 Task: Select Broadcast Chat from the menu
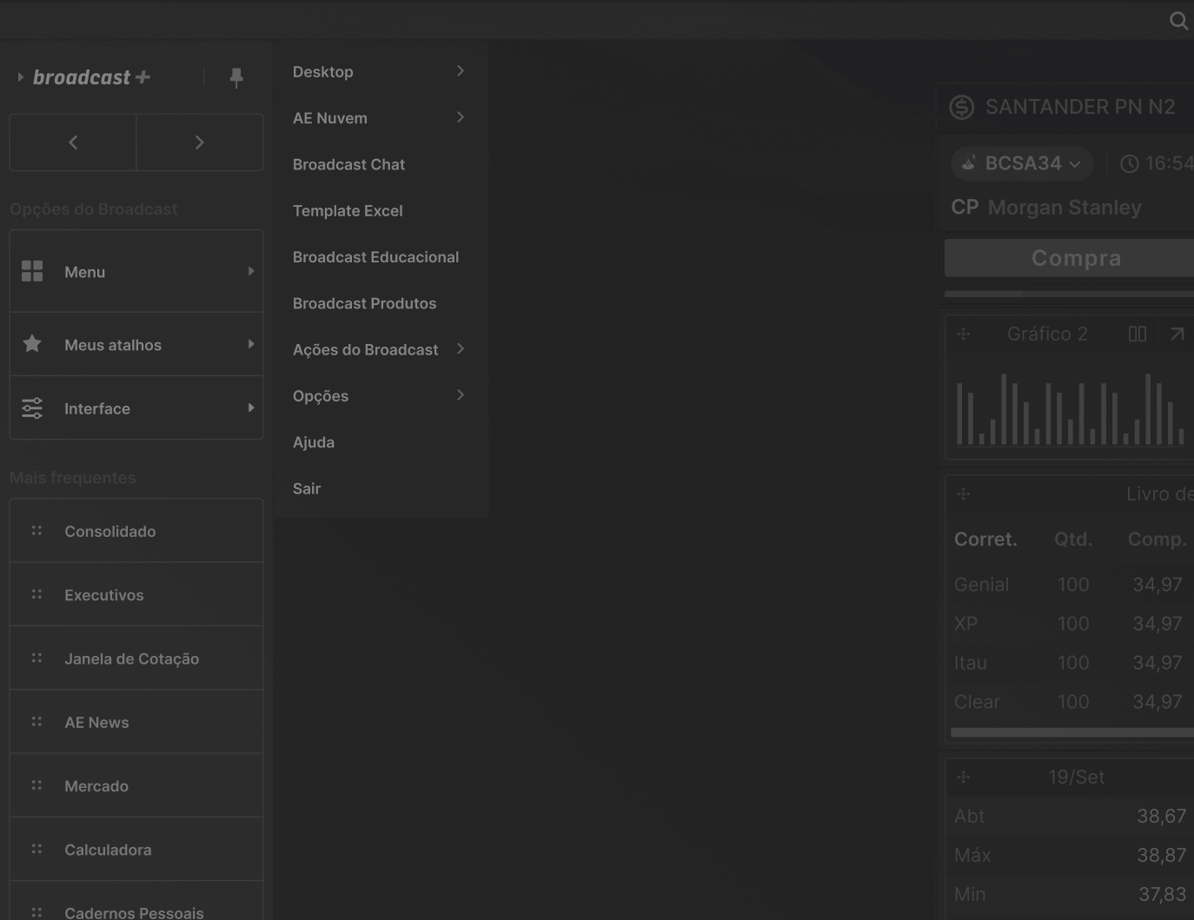coord(348,164)
